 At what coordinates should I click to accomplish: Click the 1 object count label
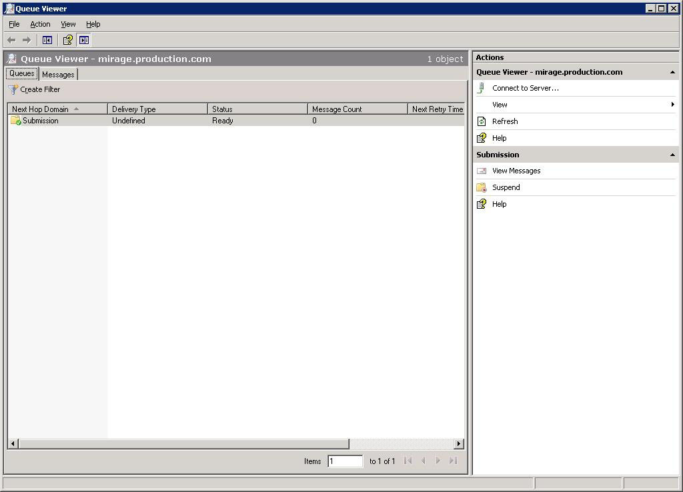pos(445,59)
